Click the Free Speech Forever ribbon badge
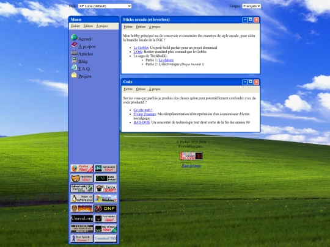 coord(82,238)
